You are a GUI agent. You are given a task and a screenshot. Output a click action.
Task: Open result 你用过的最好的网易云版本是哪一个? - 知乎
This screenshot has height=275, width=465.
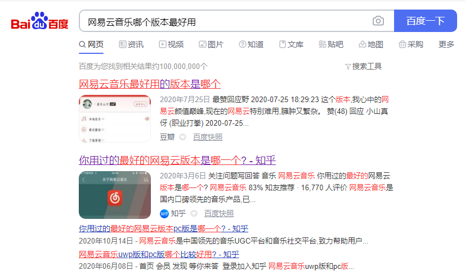click(177, 161)
